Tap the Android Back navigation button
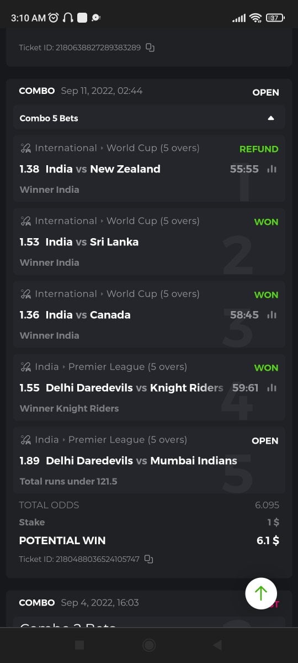This screenshot has width=298, height=663. (x=217, y=645)
